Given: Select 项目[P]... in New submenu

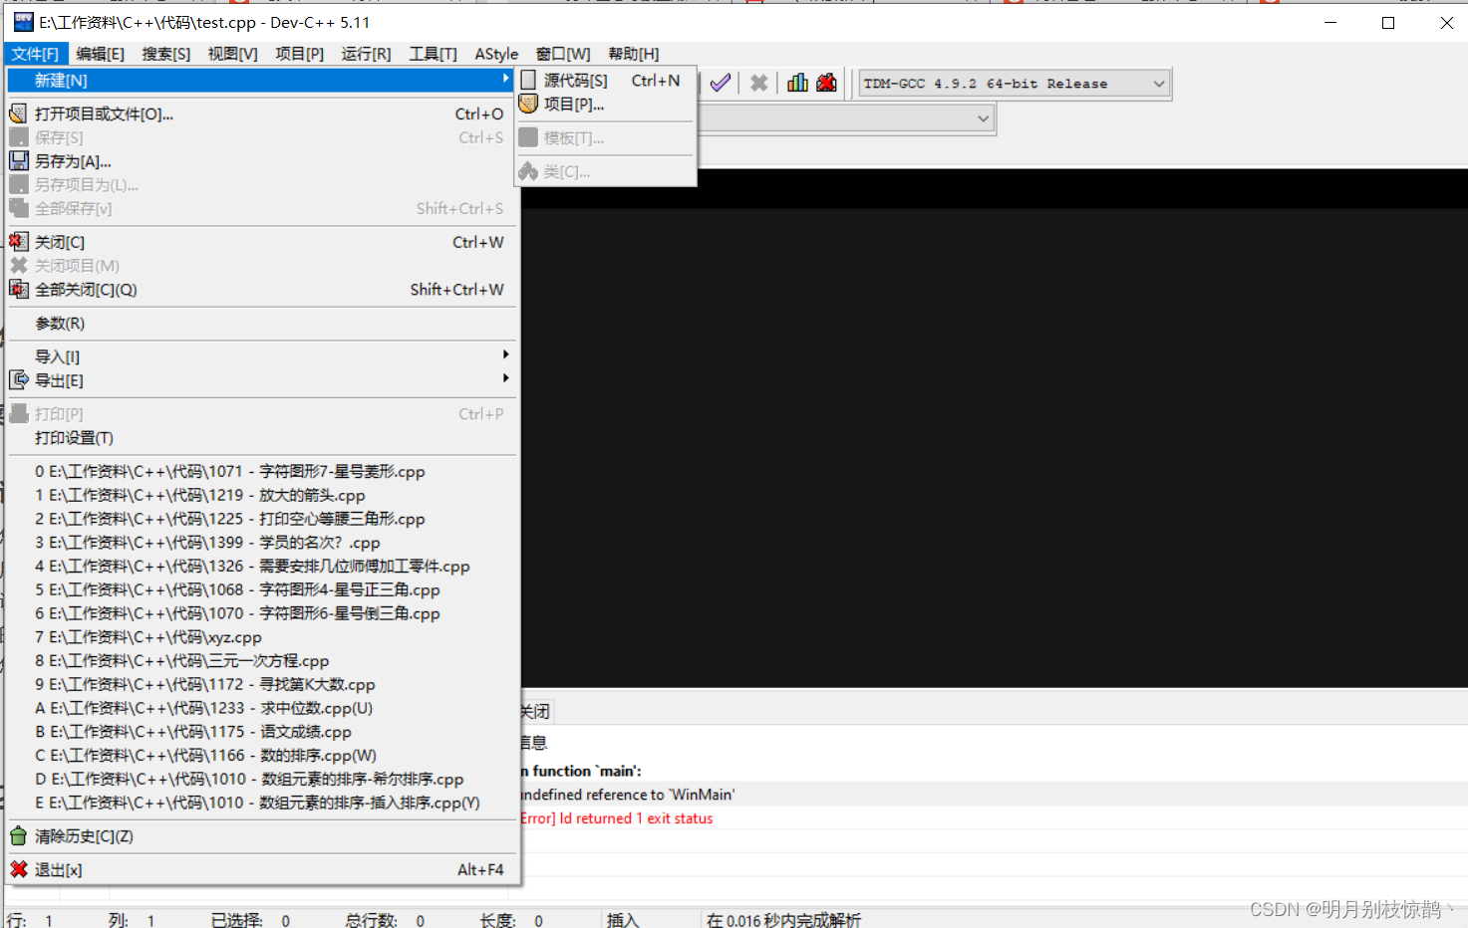Looking at the screenshot, I should (605, 104).
